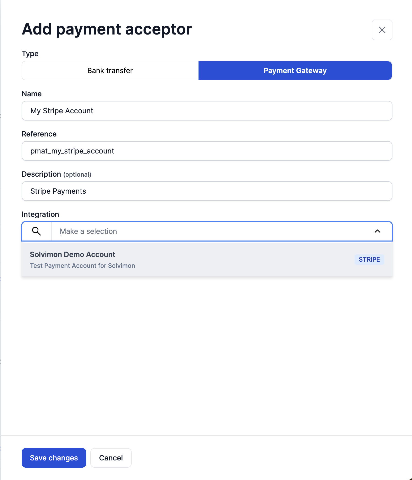Click the STRIPE badge on the integration option

pyautogui.click(x=369, y=260)
